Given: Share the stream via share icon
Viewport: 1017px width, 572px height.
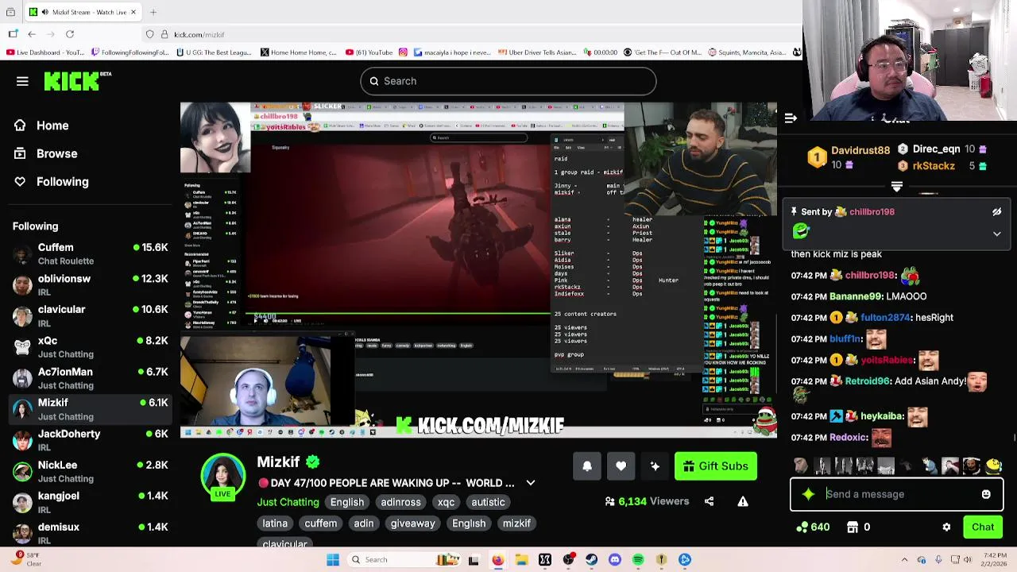Looking at the screenshot, I should click(x=709, y=501).
